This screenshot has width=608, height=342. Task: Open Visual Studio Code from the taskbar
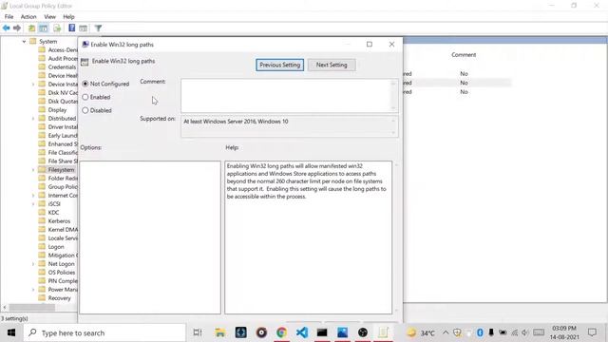[302, 332]
